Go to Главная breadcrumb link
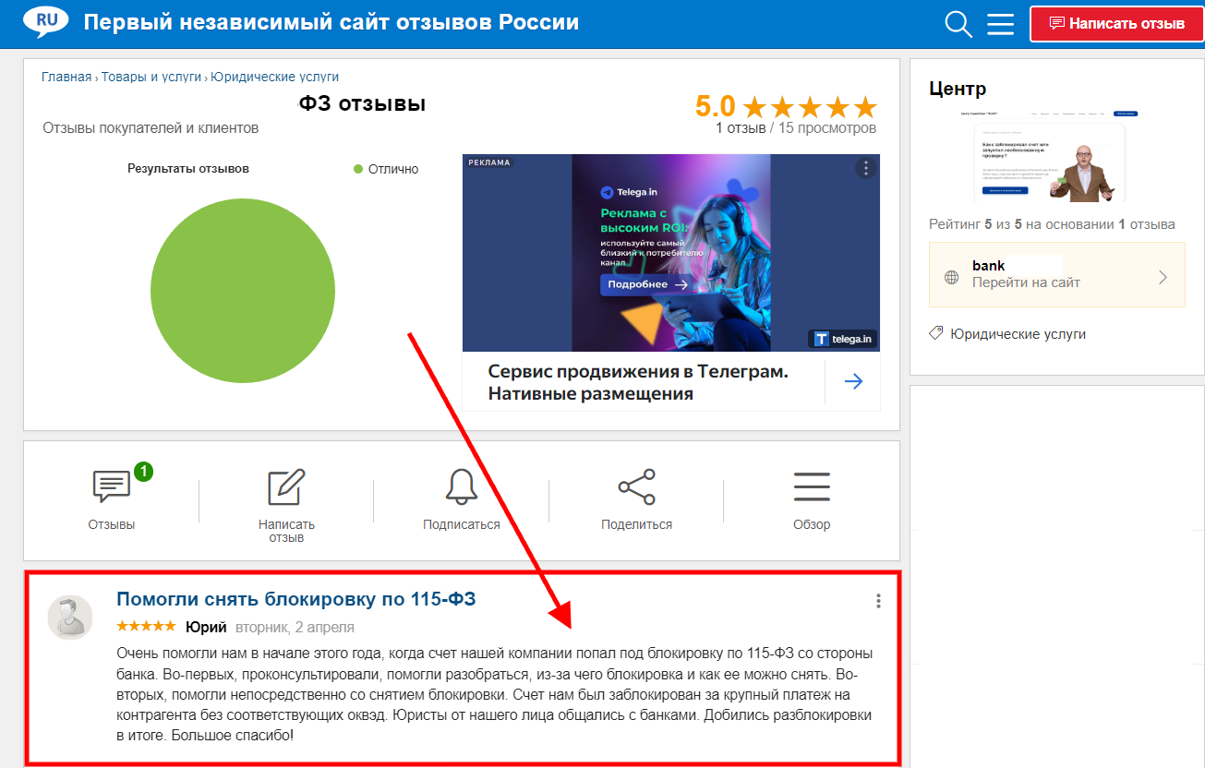The height and width of the screenshot is (768, 1205). coord(66,77)
